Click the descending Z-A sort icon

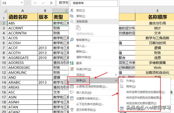pyautogui.click(x=122, y=86)
